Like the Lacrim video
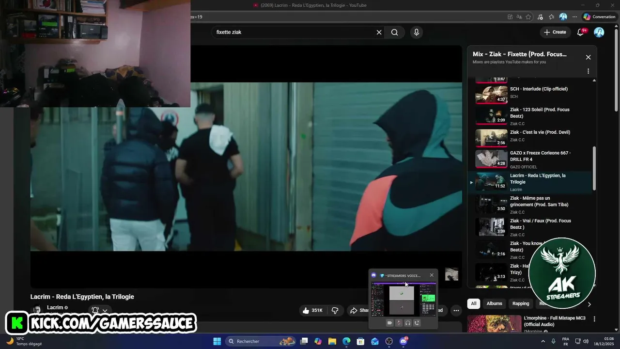Screen dimensions: 620x349 [x=312, y=310]
